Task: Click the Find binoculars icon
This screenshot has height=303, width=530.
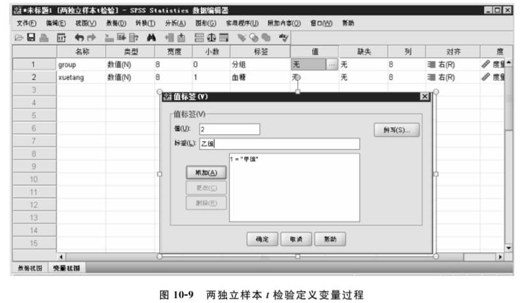Action: (x=151, y=38)
